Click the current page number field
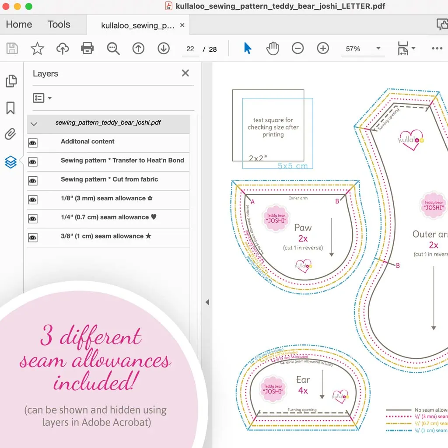Viewport: 448px width, 448px height. (190, 49)
